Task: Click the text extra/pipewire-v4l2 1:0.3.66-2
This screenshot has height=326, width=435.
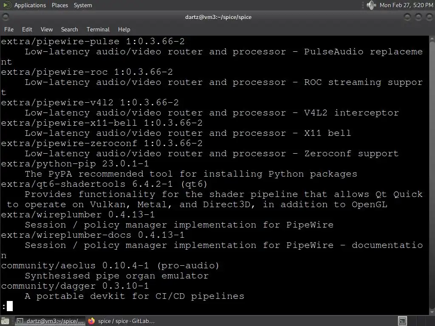Action: 90,102
